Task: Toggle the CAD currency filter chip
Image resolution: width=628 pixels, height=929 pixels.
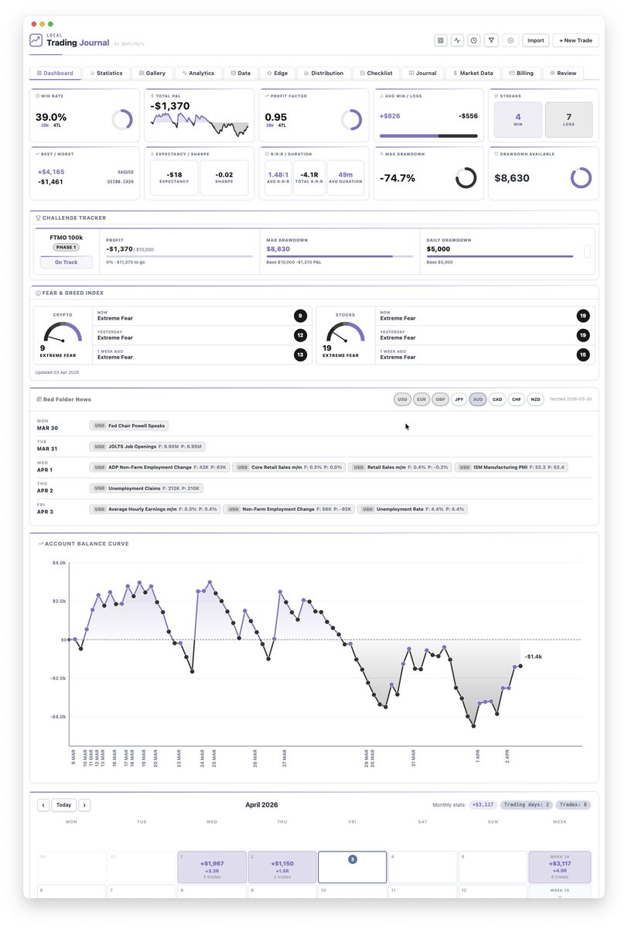Action: click(x=497, y=399)
